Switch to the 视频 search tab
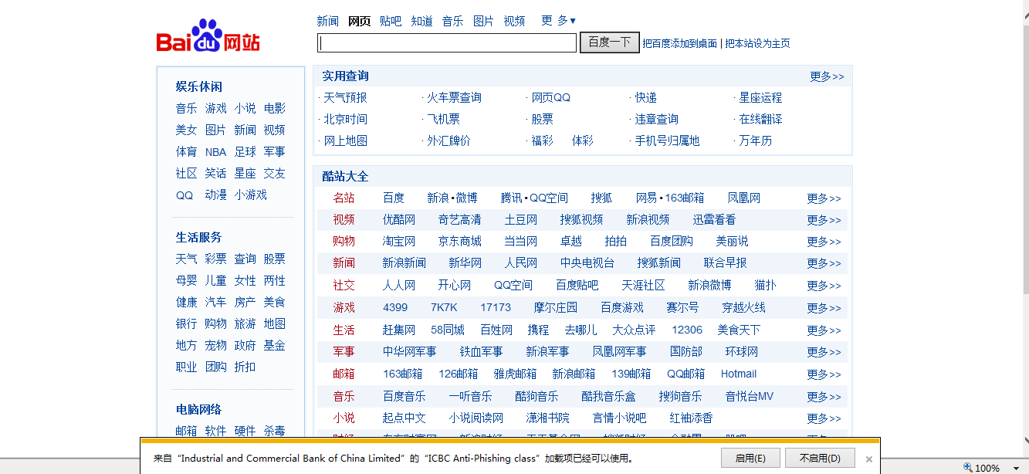 [514, 21]
